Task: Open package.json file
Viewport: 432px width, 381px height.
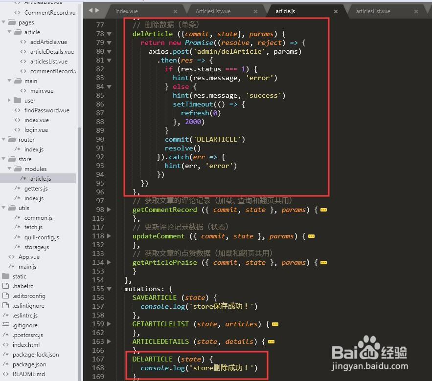Action: [x=29, y=364]
